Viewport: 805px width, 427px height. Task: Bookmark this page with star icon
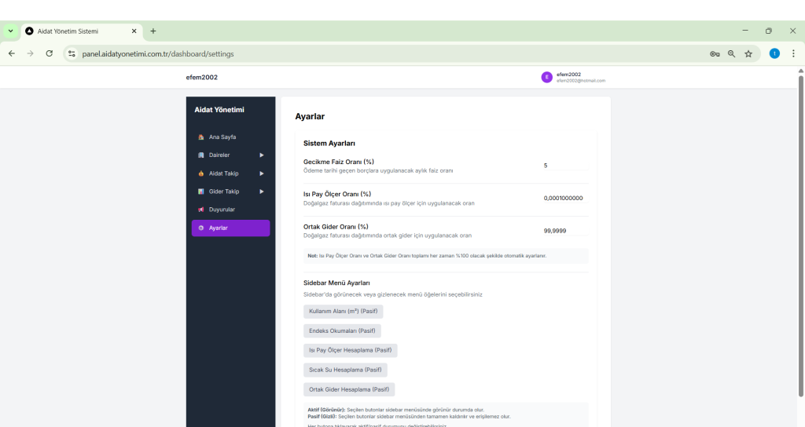pyautogui.click(x=748, y=53)
